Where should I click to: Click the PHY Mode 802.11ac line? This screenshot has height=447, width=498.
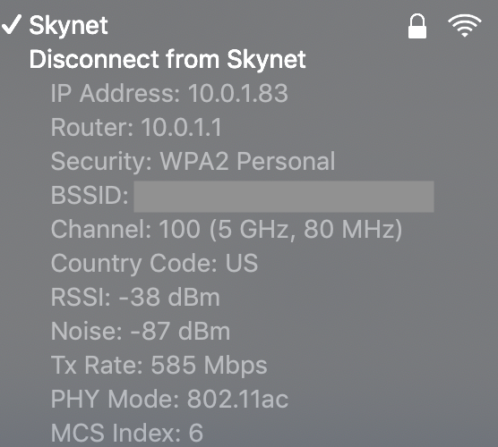tap(169, 399)
